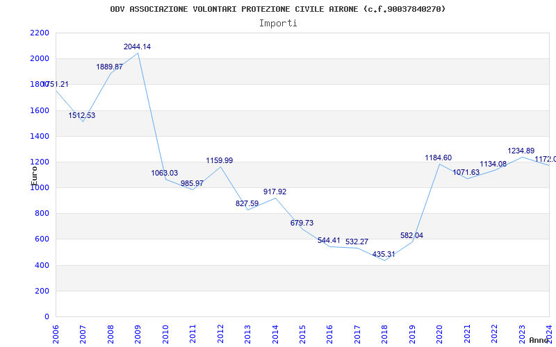Click the 2013 x-axis year label

pyautogui.click(x=247, y=335)
